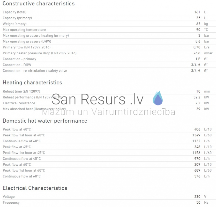The height and width of the screenshot is (207, 216).
Task: Click the San Resurs .lv watermark text
Action: pos(98,99)
